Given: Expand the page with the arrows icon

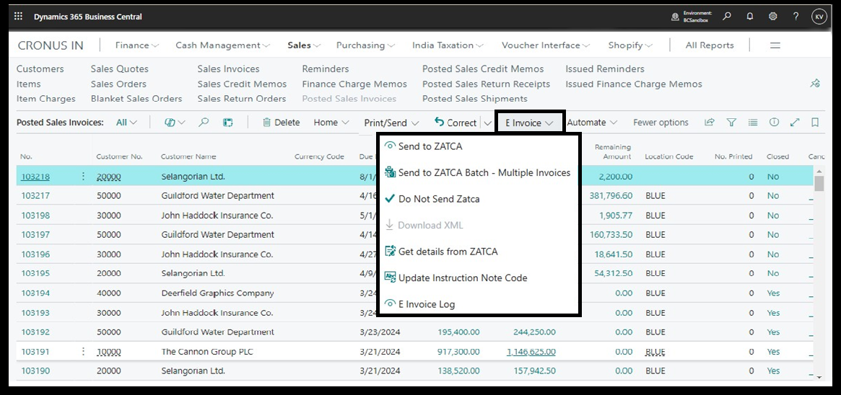Looking at the screenshot, I should (x=795, y=123).
